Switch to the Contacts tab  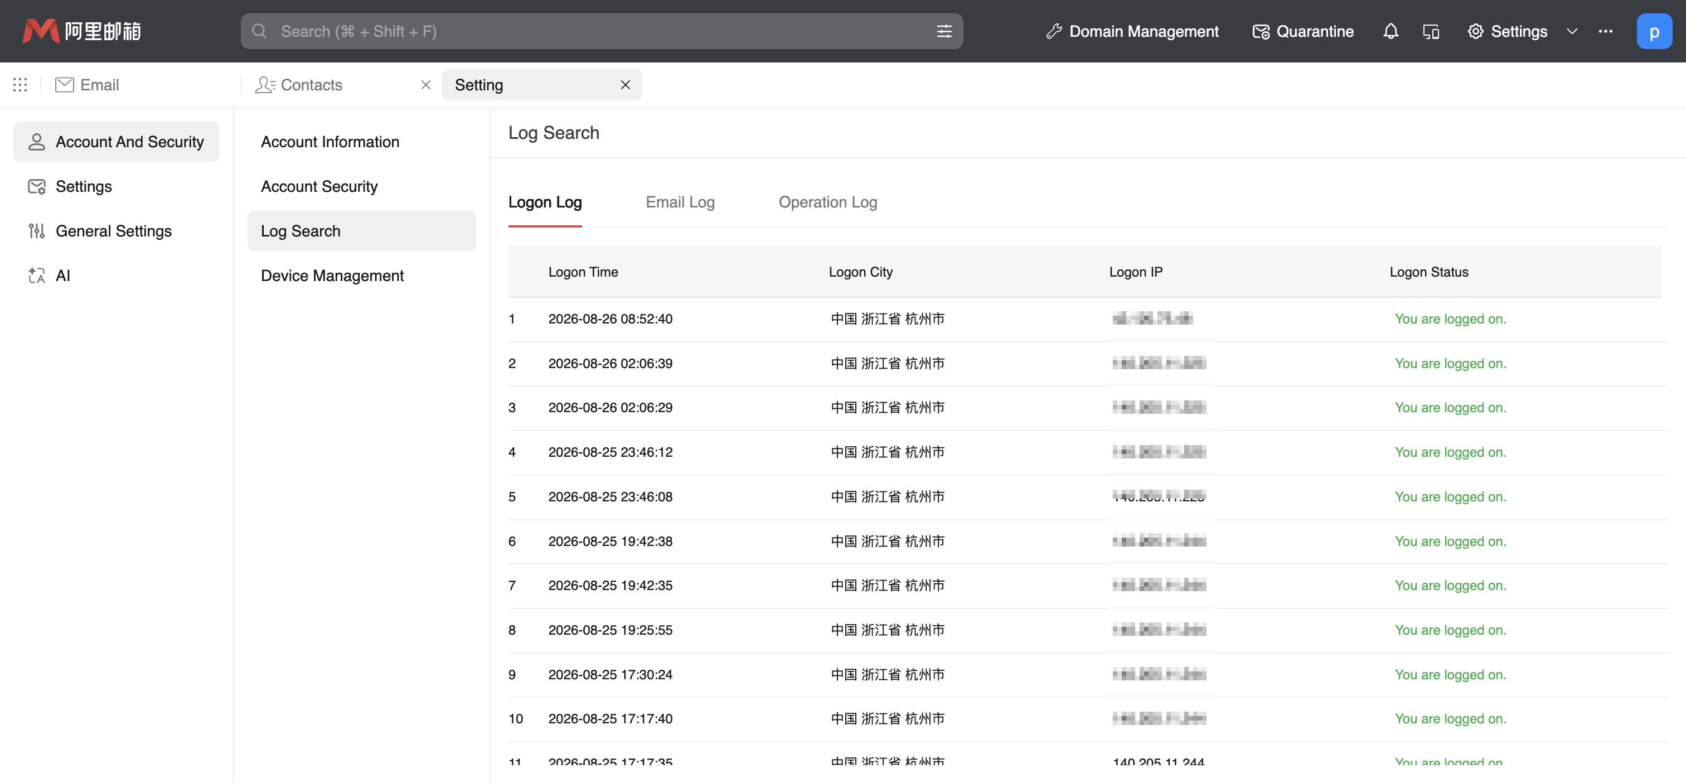[298, 84]
